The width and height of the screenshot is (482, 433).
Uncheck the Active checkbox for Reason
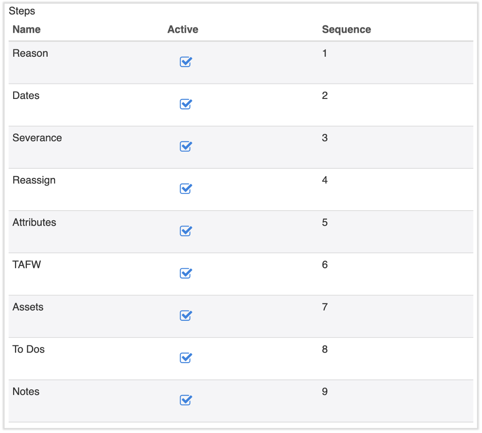tap(186, 62)
